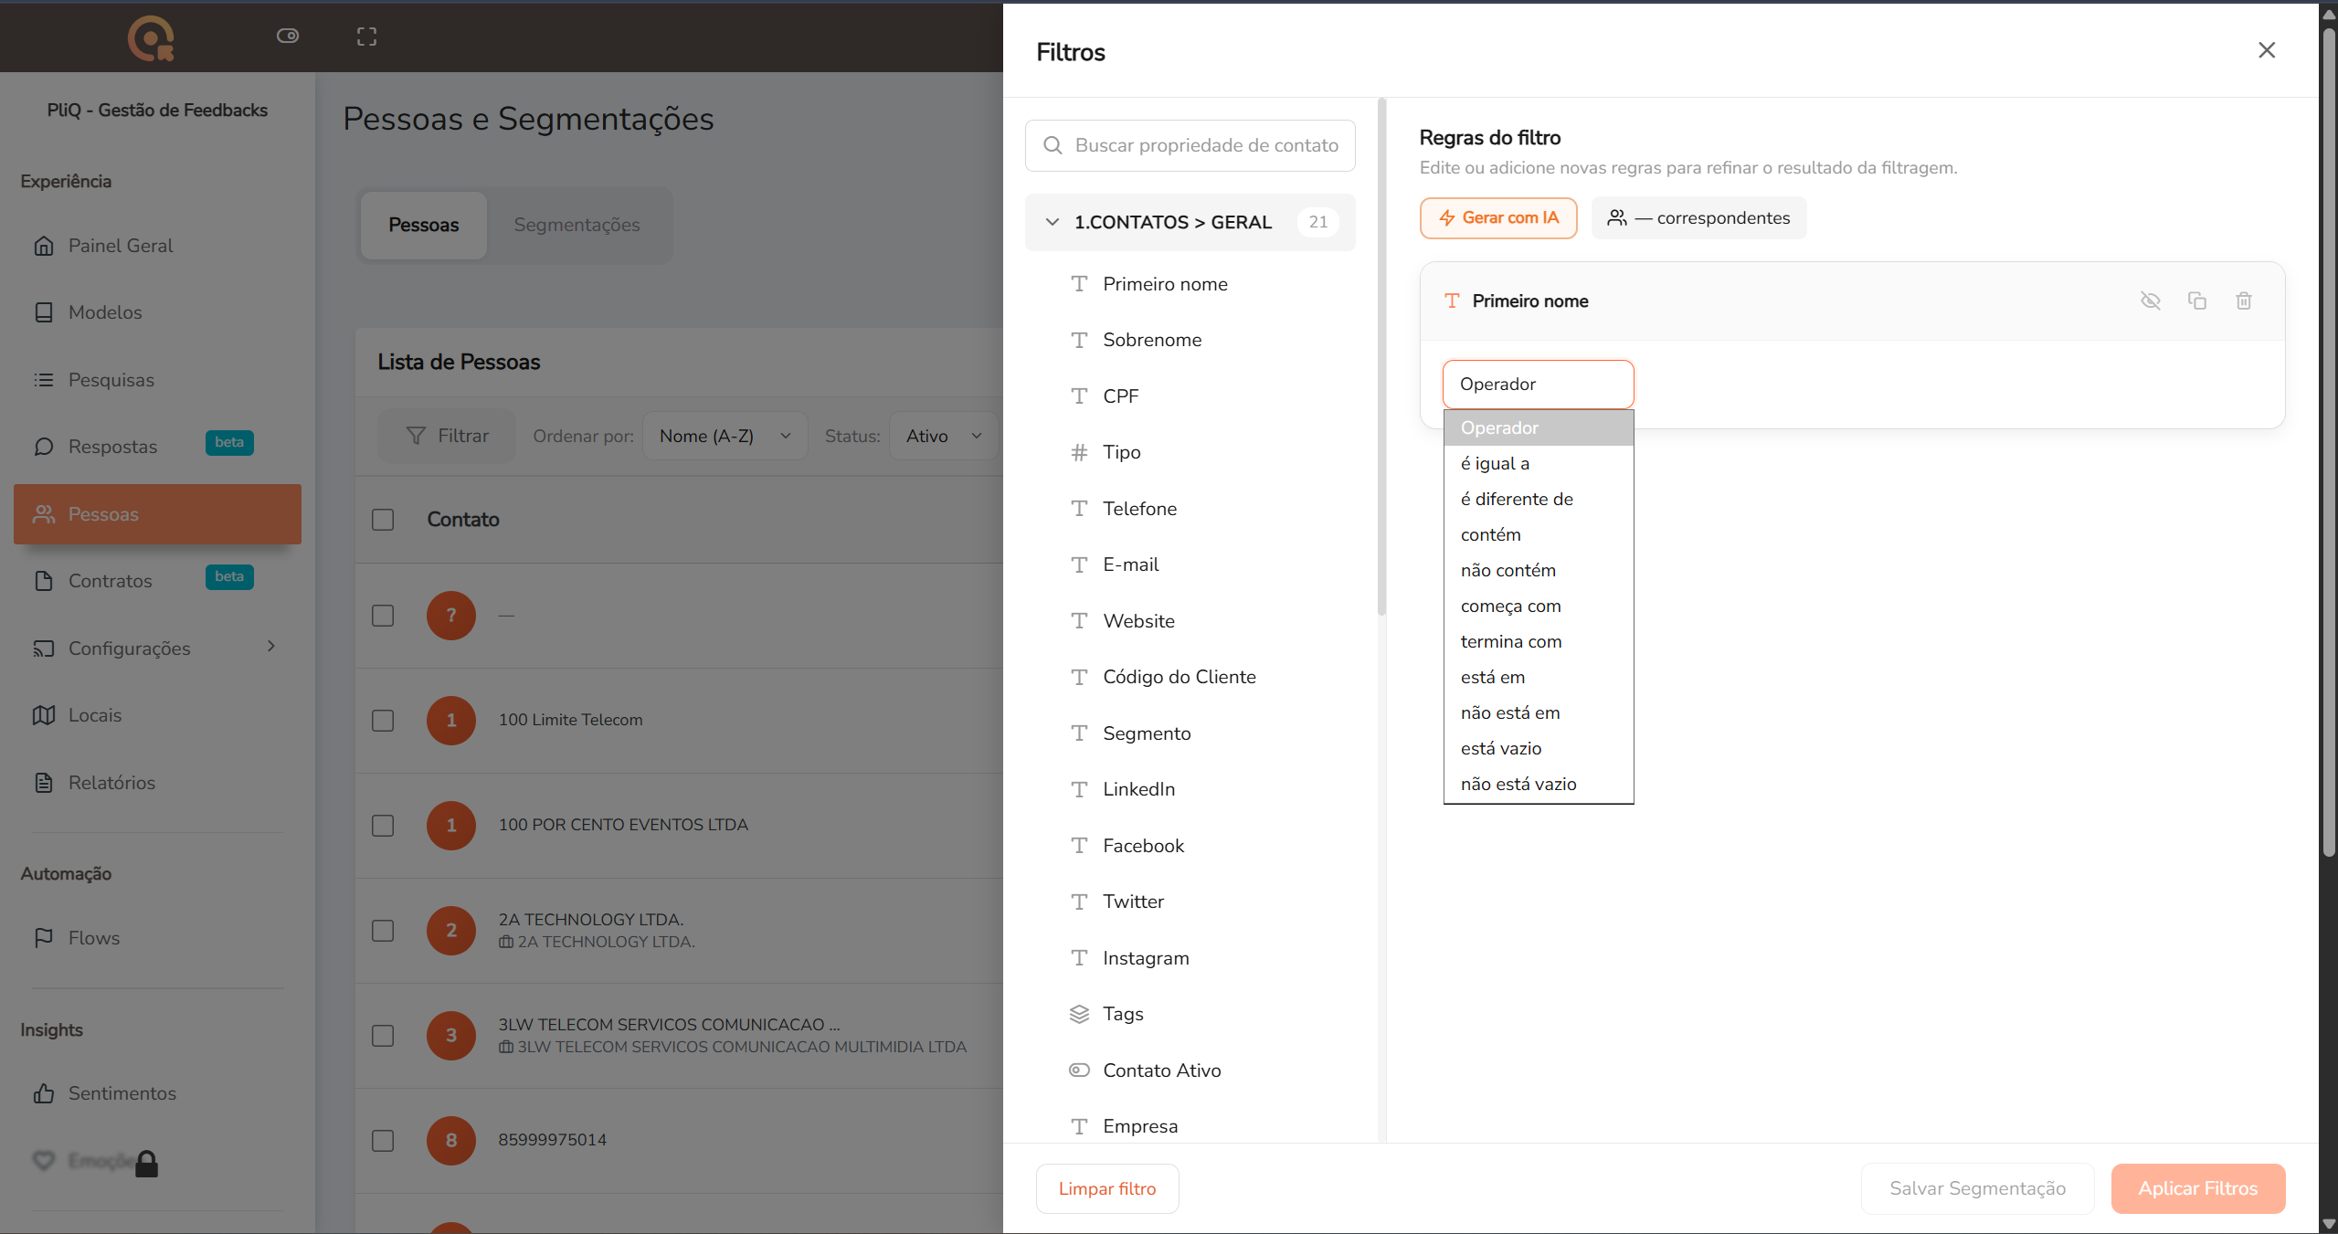Click the PliQ logo icon

tap(152, 37)
